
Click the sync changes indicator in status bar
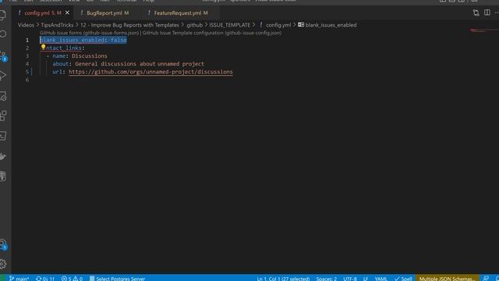pos(45,279)
